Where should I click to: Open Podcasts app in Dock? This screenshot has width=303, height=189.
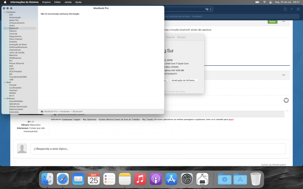click(156, 179)
